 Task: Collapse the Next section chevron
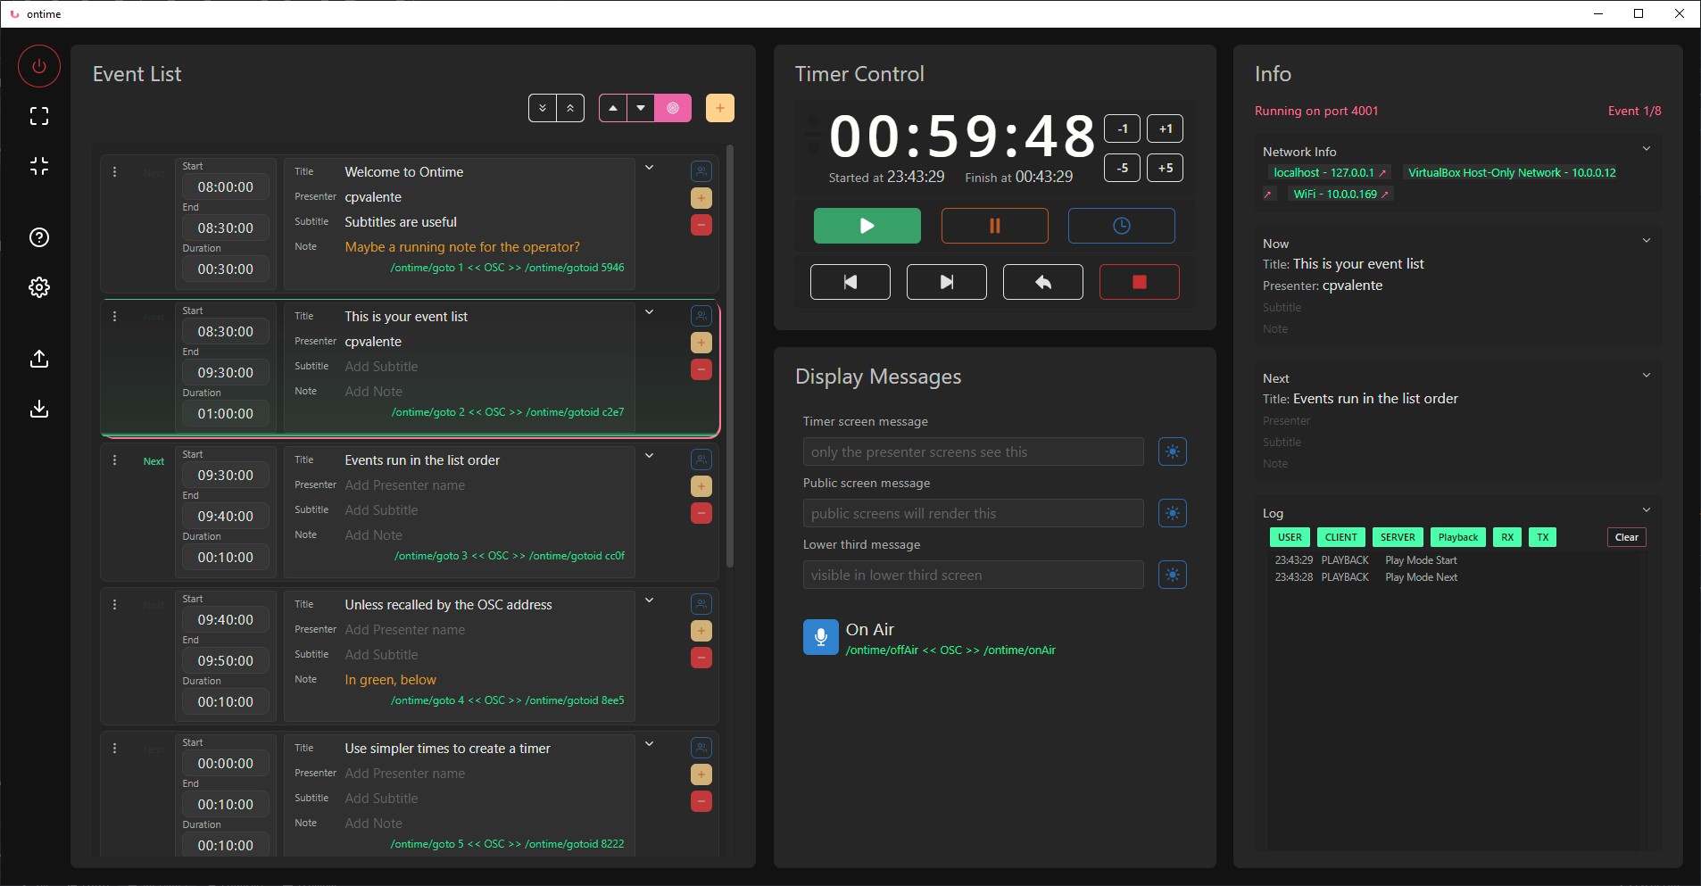pos(1647,376)
